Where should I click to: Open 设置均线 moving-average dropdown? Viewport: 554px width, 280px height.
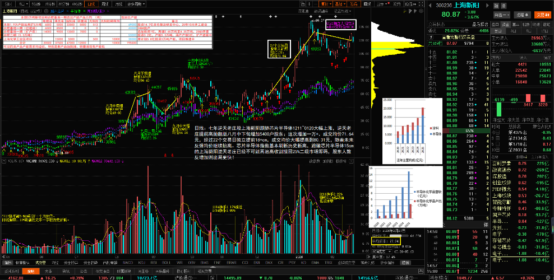coord(343,11)
